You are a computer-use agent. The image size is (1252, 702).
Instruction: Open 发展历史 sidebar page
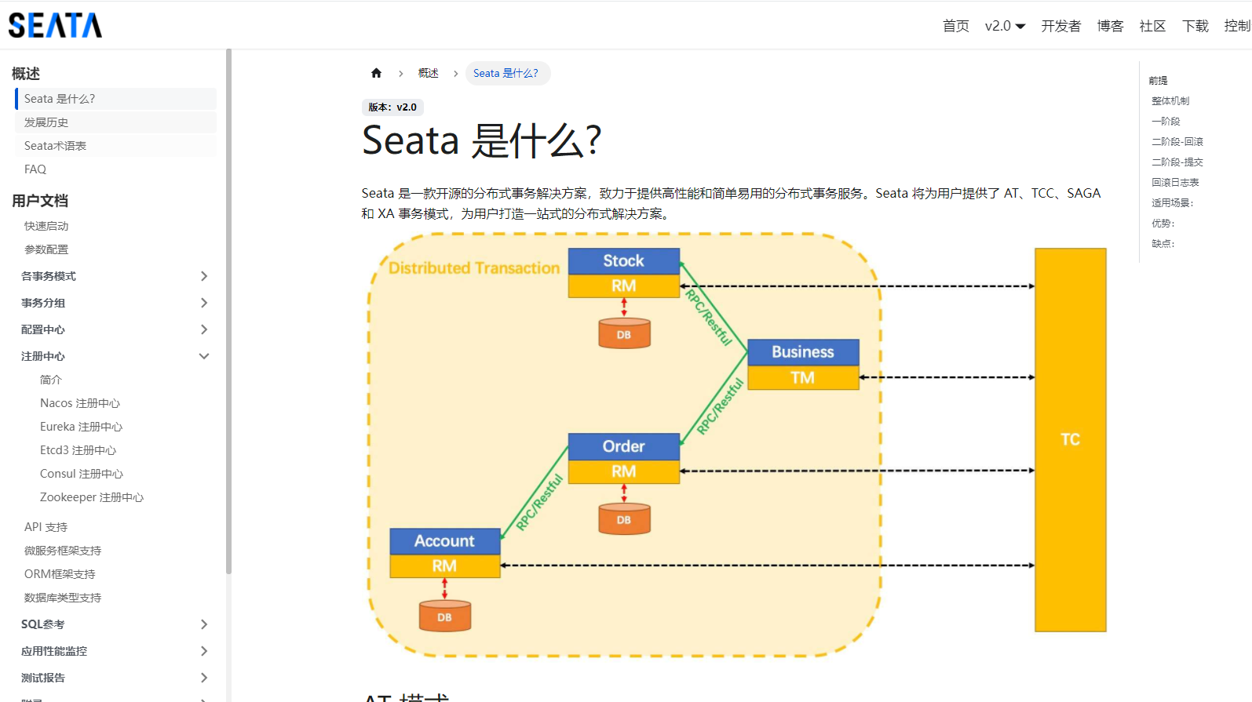[115, 122]
